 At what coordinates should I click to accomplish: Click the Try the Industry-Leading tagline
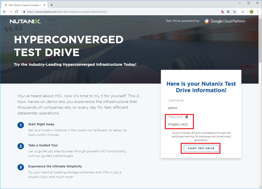(x=75, y=64)
